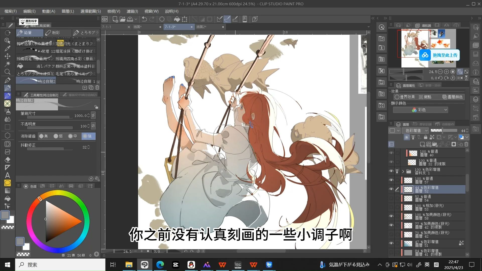Image resolution: width=482 pixels, height=271 pixels.
Task: Click New raster layer icon in Layer panel
Action: point(423,144)
